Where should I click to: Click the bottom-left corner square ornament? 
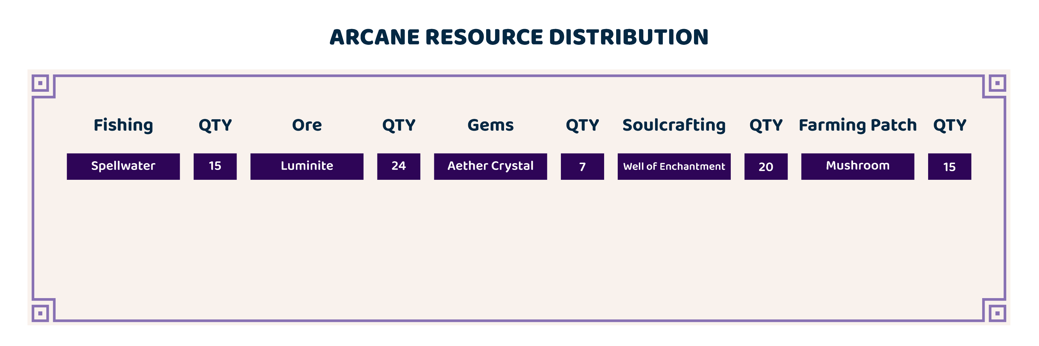click(40, 313)
